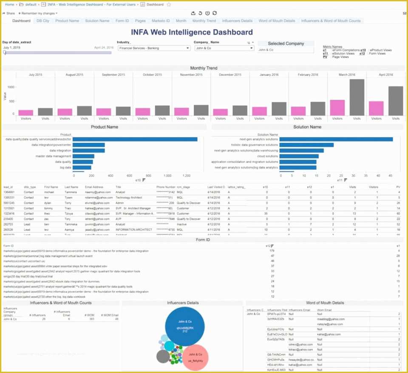Click the July 2015 pink Visitors bar

point(26,113)
